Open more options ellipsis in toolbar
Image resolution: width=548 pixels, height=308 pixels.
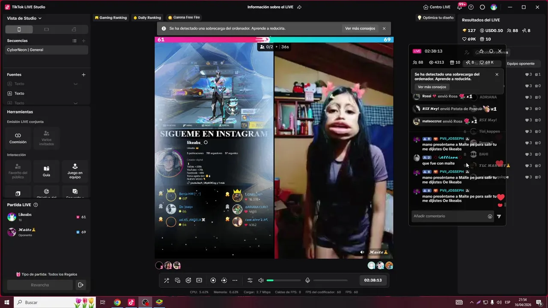tap(235, 280)
